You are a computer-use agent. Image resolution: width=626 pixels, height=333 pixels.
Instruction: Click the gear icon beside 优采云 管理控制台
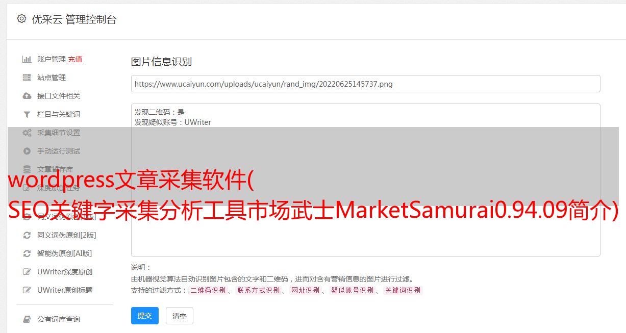tap(21, 19)
